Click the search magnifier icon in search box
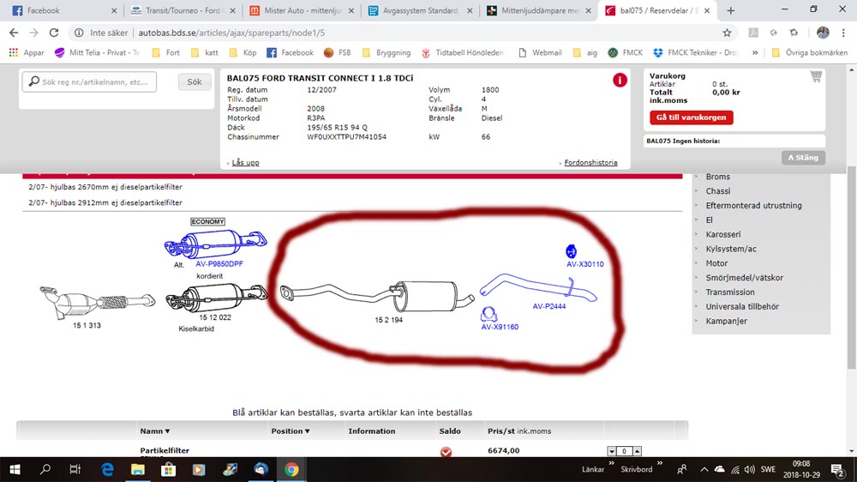 point(34,81)
